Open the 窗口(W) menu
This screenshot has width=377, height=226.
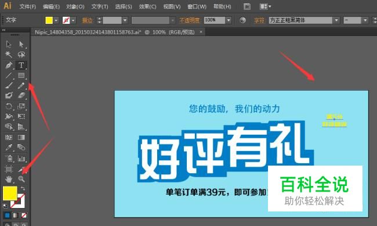point(197,6)
